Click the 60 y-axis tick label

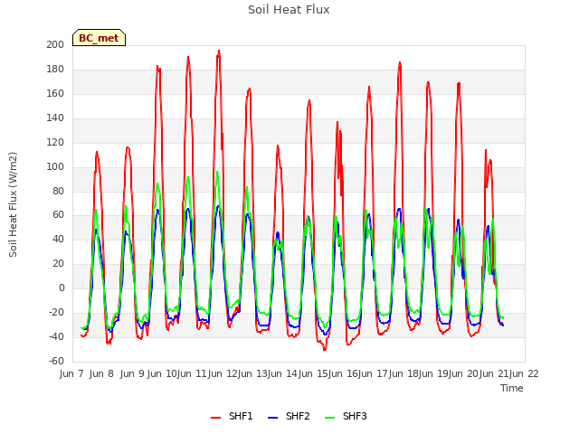click(58, 215)
